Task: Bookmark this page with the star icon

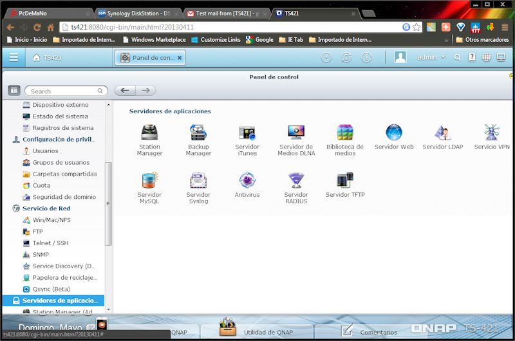Action: [x=416, y=27]
